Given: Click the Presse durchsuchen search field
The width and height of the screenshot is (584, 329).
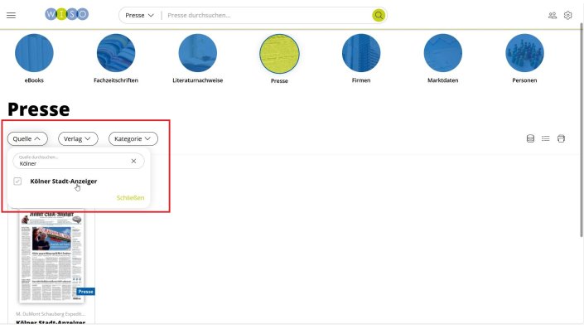Looking at the screenshot, I should (267, 15).
